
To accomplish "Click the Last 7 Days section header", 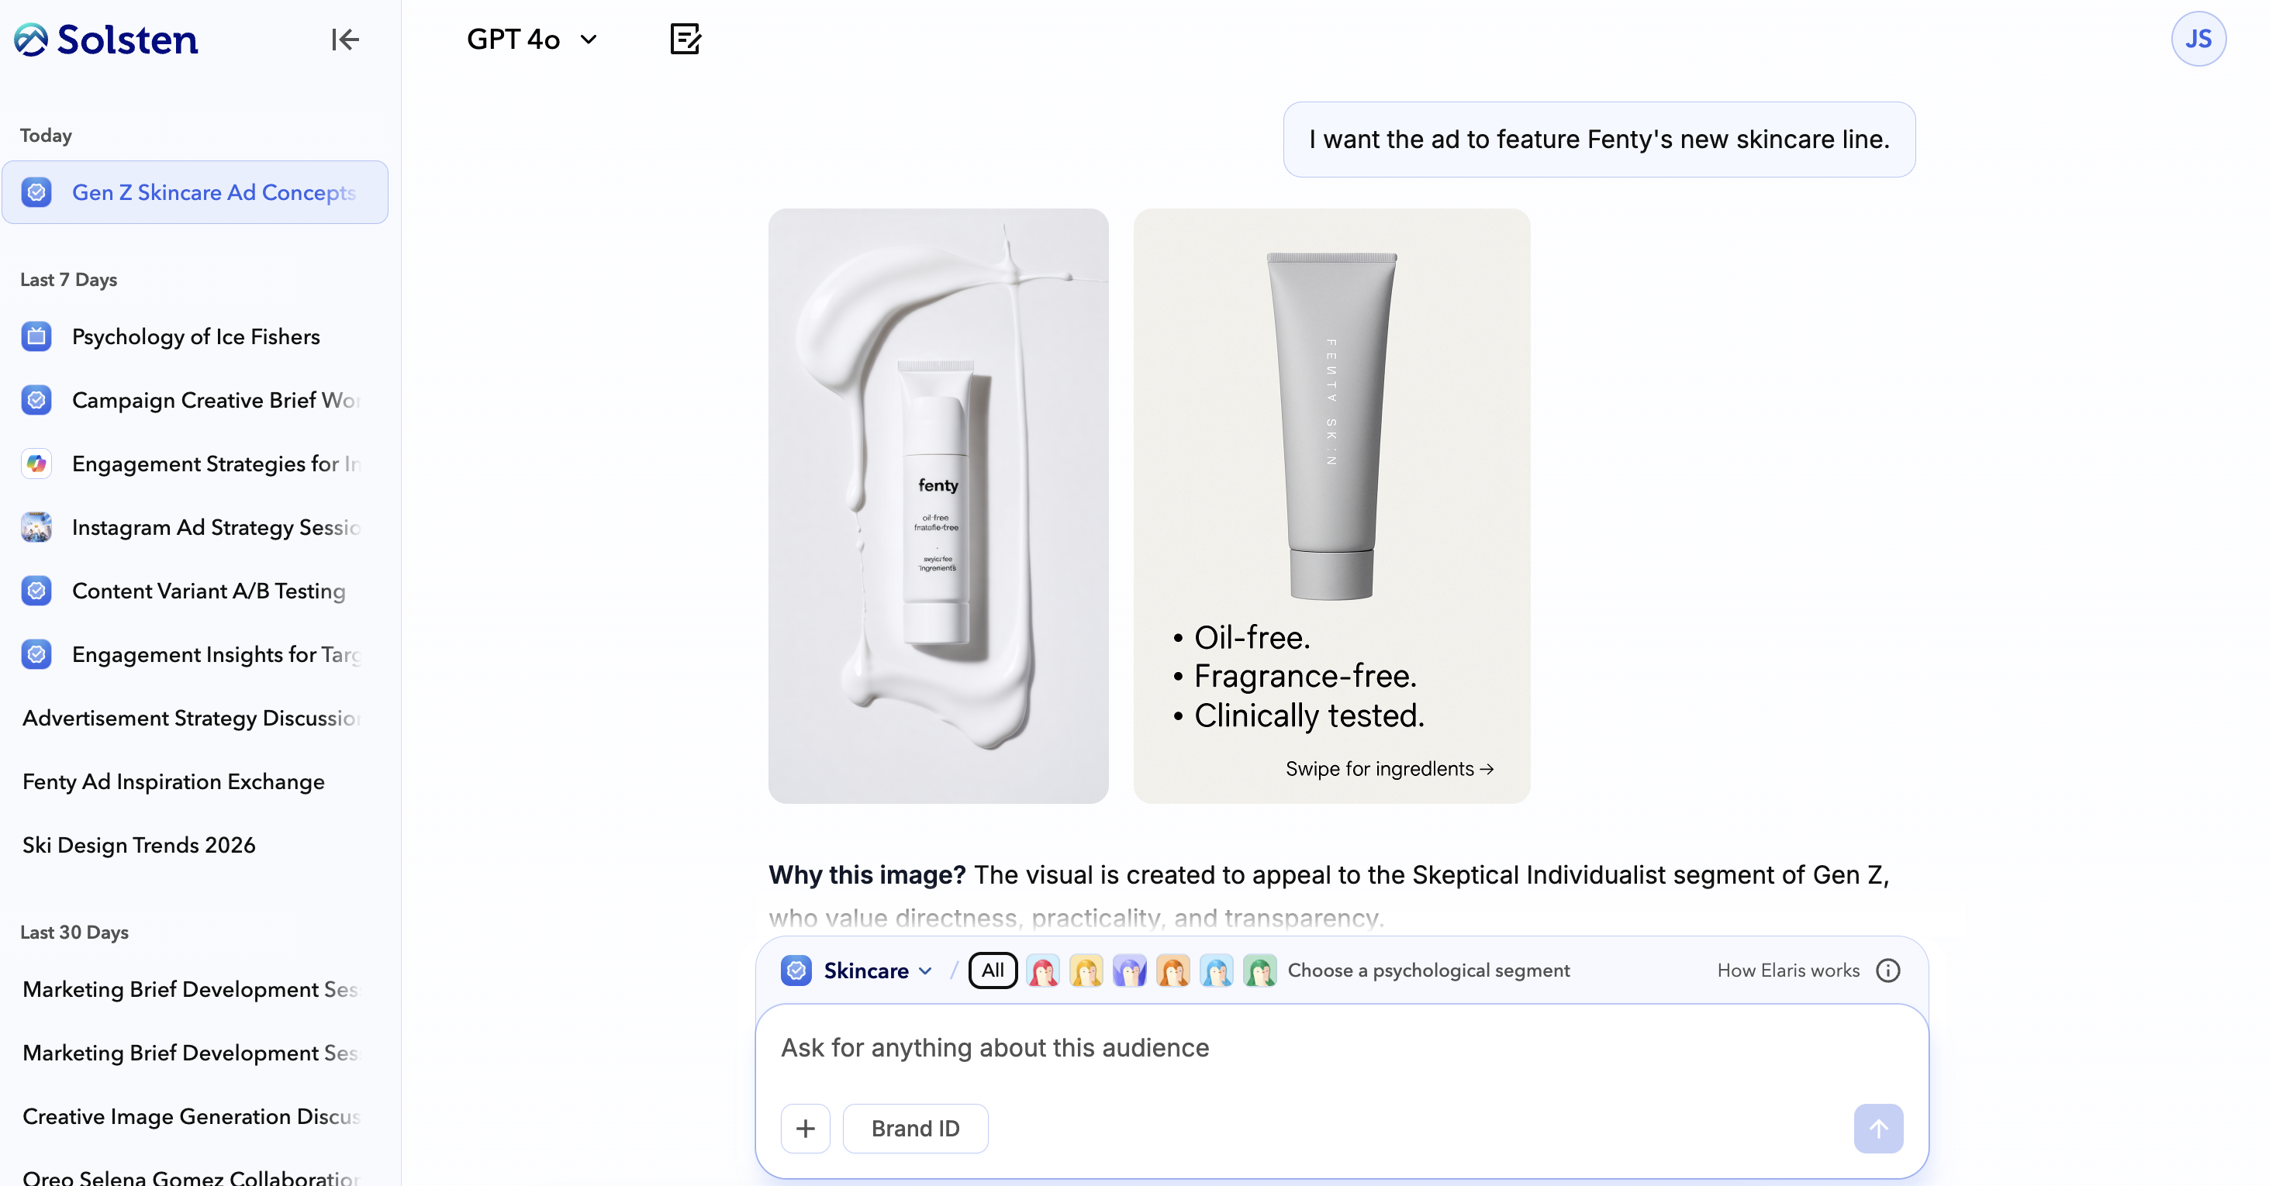I will click(x=69, y=279).
